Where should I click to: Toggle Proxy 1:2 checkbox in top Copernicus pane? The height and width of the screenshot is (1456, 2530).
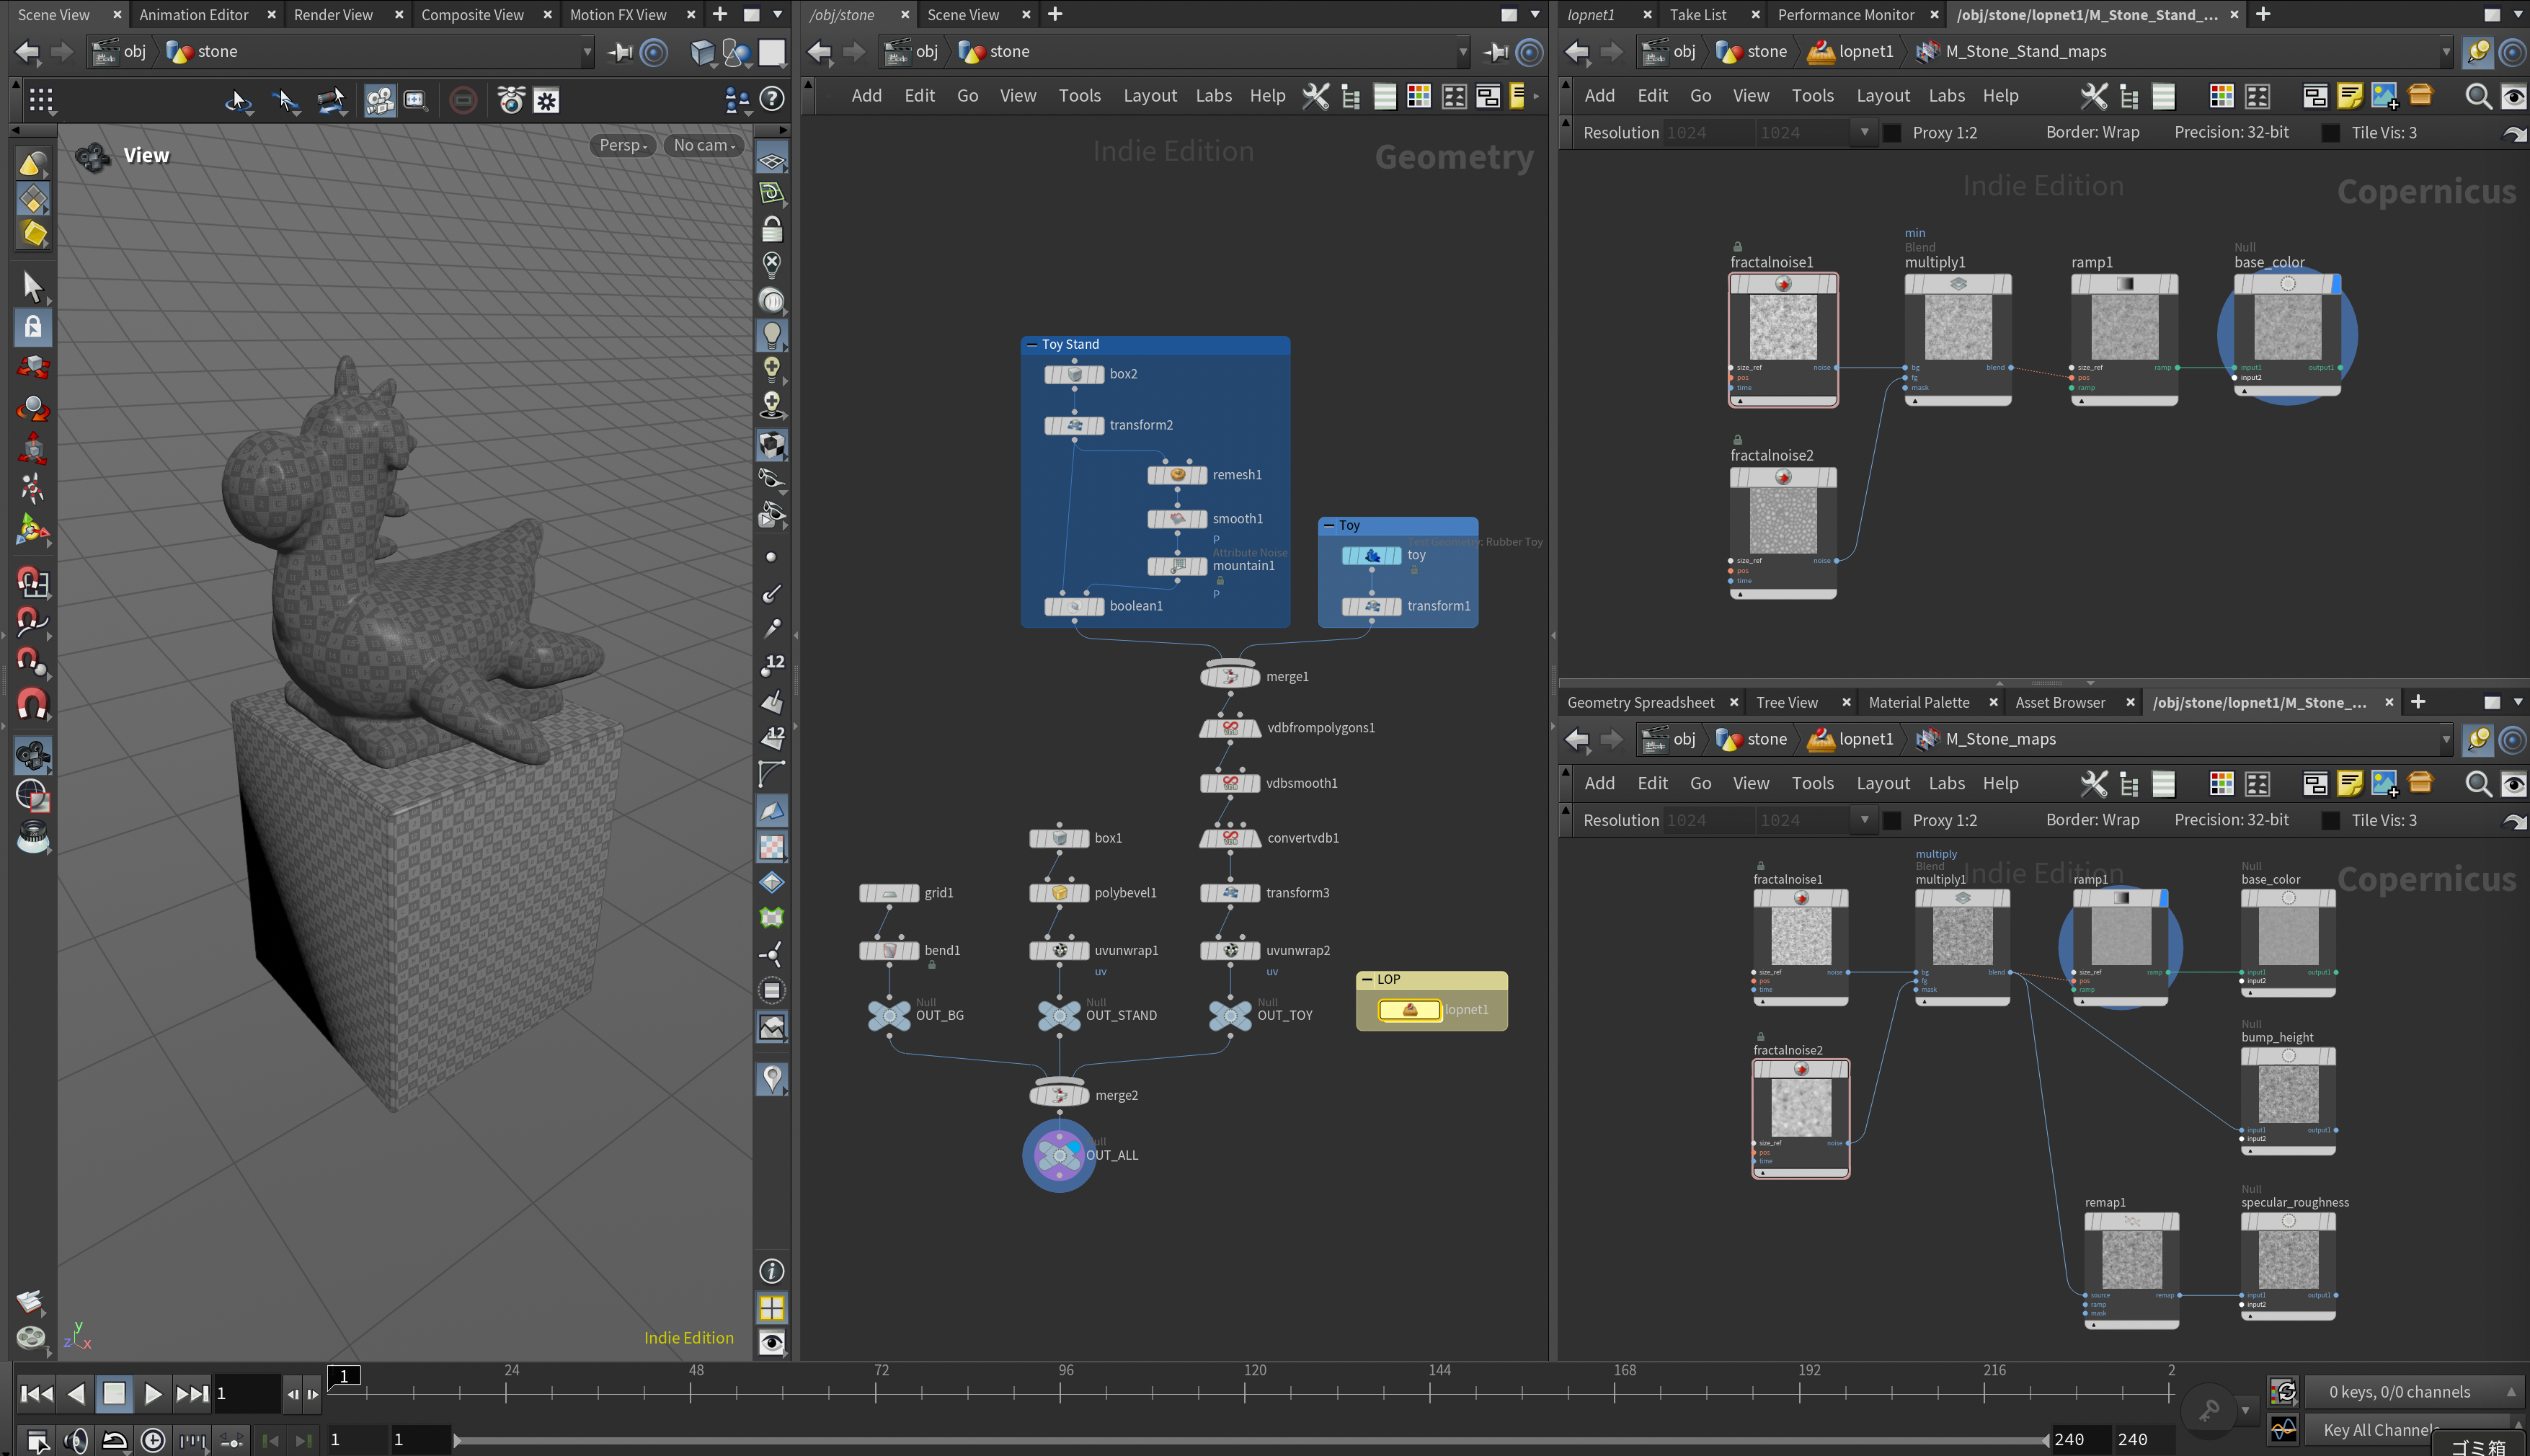1892,133
